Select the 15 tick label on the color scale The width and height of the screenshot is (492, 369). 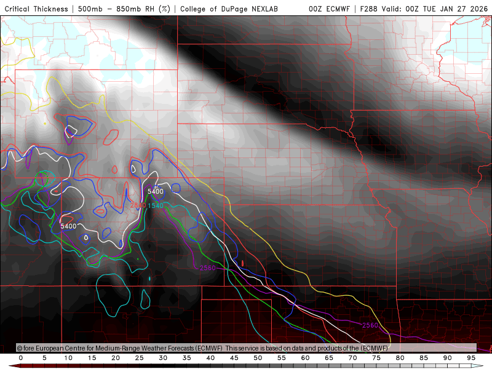[x=92, y=358]
